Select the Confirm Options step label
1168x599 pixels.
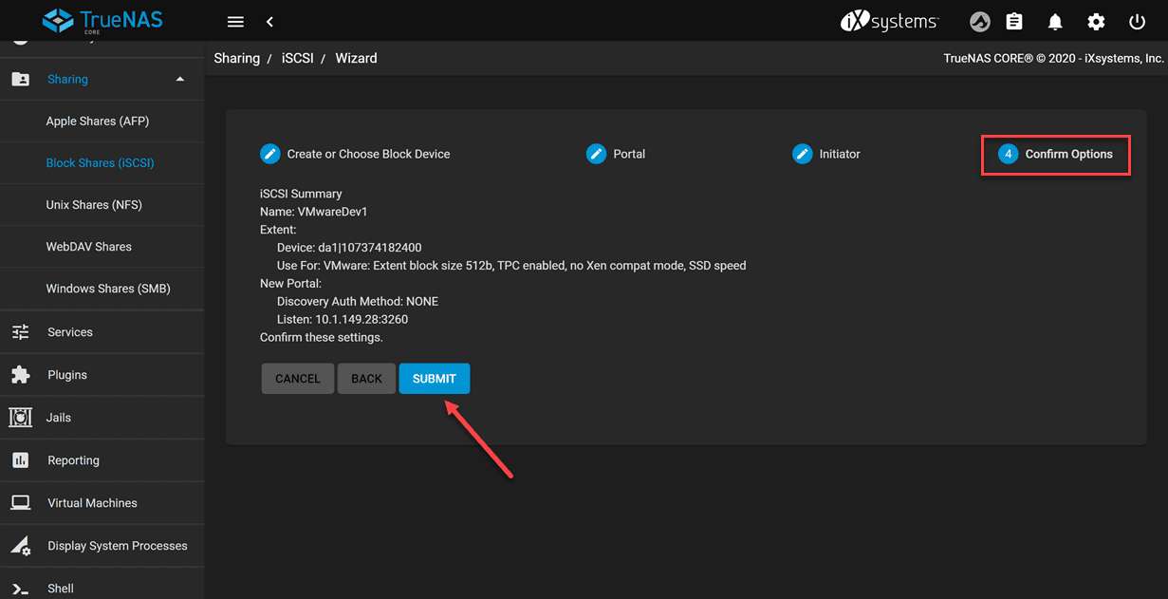pos(1069,154)
